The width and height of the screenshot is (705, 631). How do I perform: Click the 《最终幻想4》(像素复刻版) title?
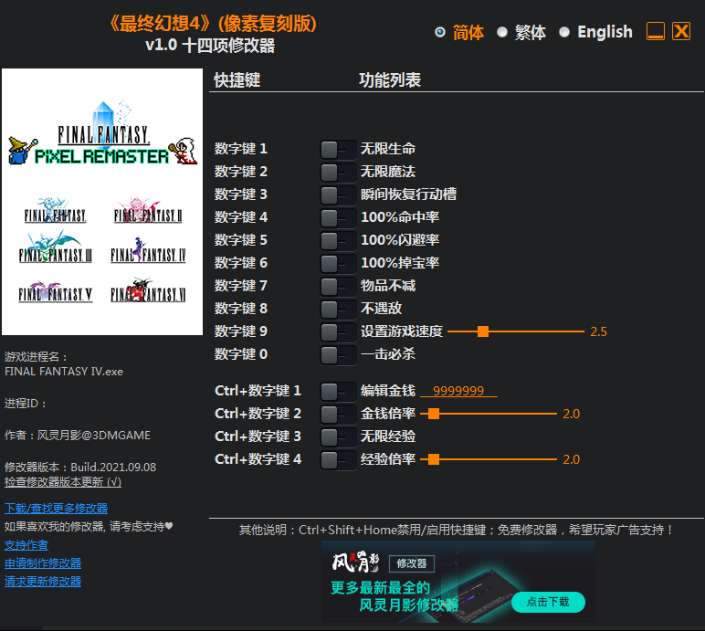(x=213, y=24)
